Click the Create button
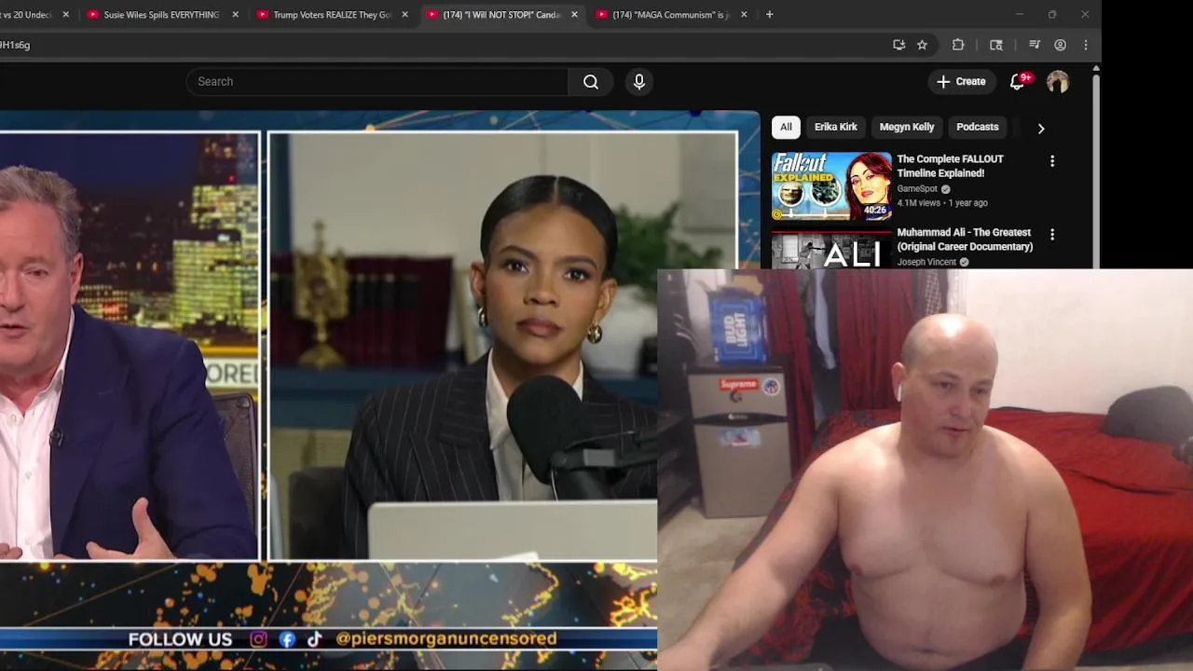Viewport: 1193px width, 671px height. (x=961, y=82)
